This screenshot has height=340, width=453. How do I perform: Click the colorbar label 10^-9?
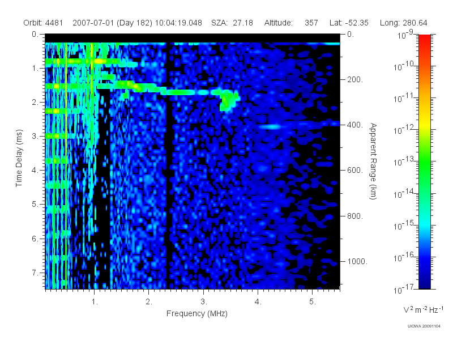coord(405,35)
